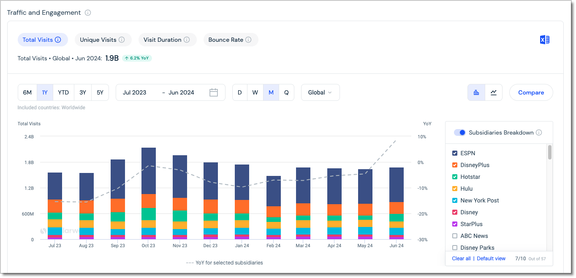Select the Total Visits tab

pyautogui.click(x=43, y=40)
